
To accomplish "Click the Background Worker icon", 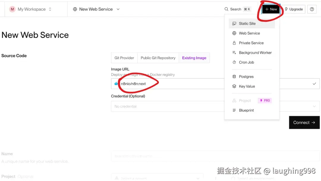I will pyautogui.click(x=234, y=53).
